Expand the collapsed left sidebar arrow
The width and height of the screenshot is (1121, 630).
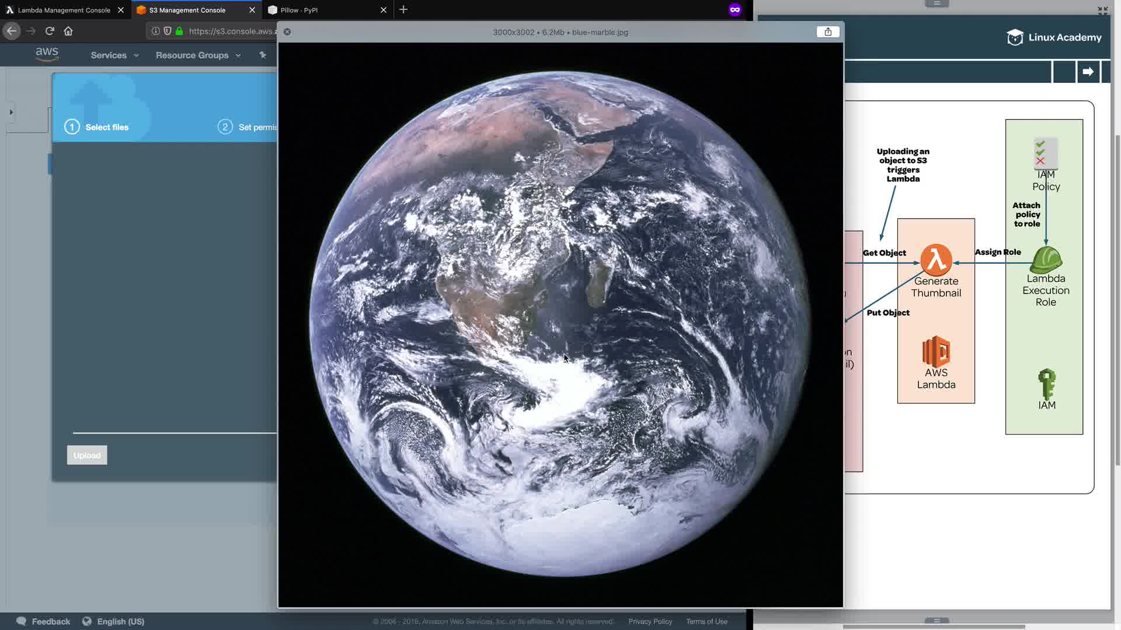point(11,112)
